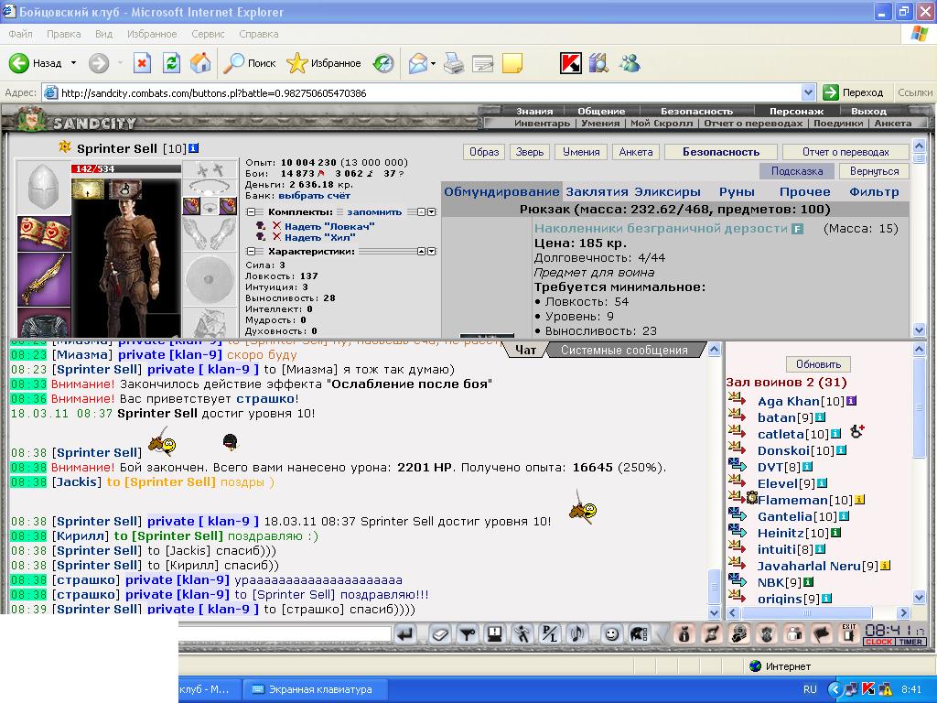Click the player list horizontal scrollbar
The image size is (937, 703).
click(x=818, y=612)
